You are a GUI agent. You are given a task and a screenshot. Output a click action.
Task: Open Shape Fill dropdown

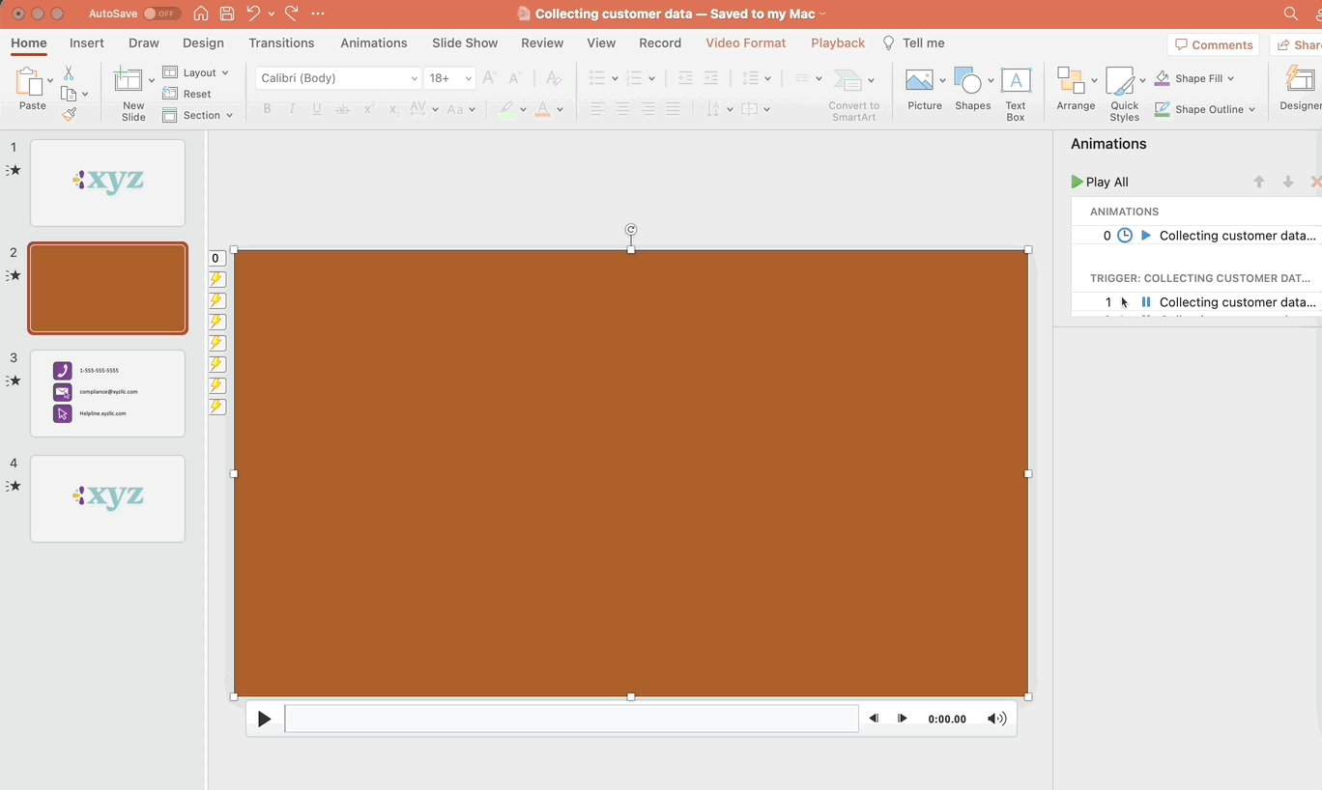pos(1194,78)
